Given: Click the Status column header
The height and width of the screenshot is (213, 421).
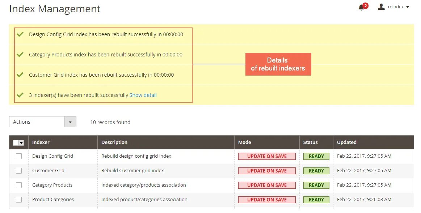Looking at the screenshot, I should 310,142.
